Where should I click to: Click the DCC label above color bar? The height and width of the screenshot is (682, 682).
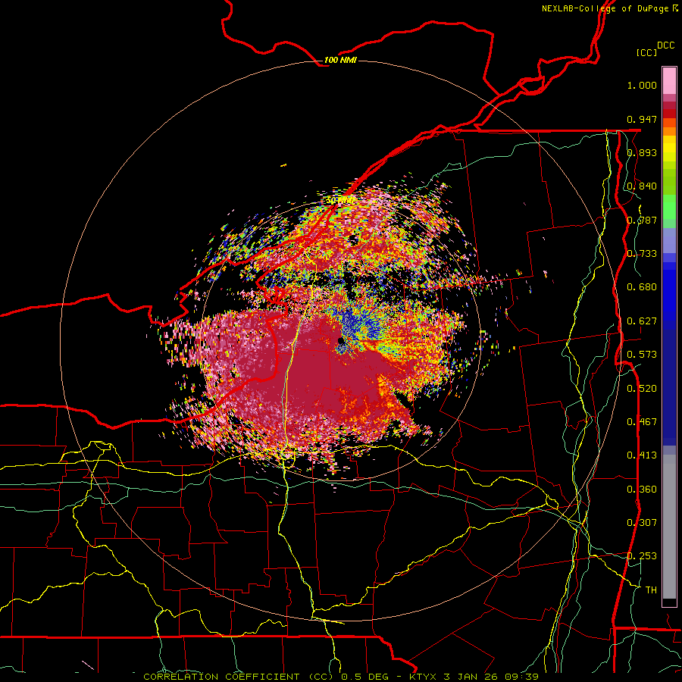[x=665, y=45]
